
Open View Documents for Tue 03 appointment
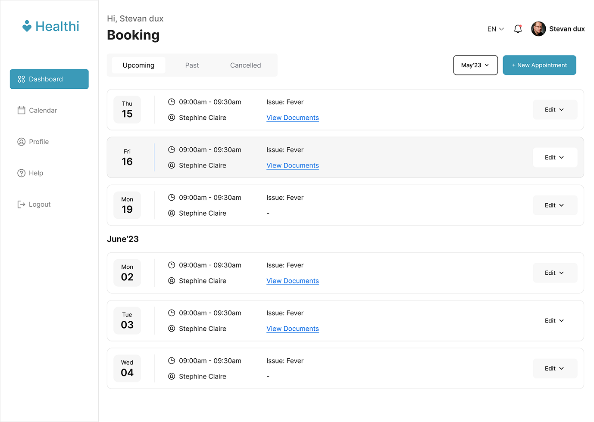click(292, 329)
